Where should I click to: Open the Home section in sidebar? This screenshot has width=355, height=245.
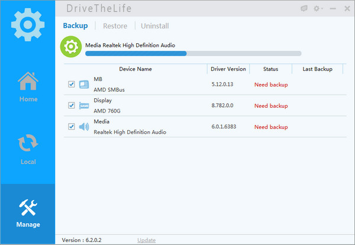pyautogui.click(x=28, y=87)
